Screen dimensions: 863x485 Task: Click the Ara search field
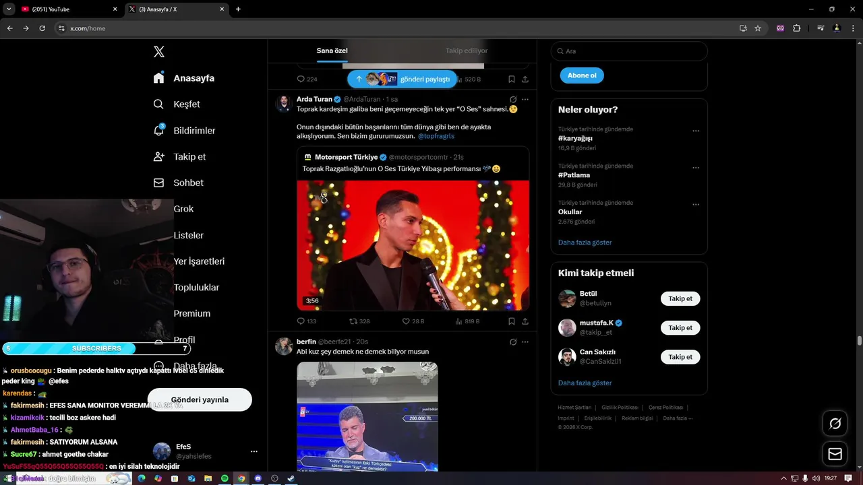(629, 51)
